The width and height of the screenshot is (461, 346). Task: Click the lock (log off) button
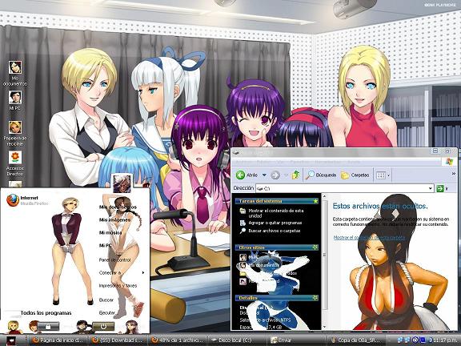(x=48, y=326)
